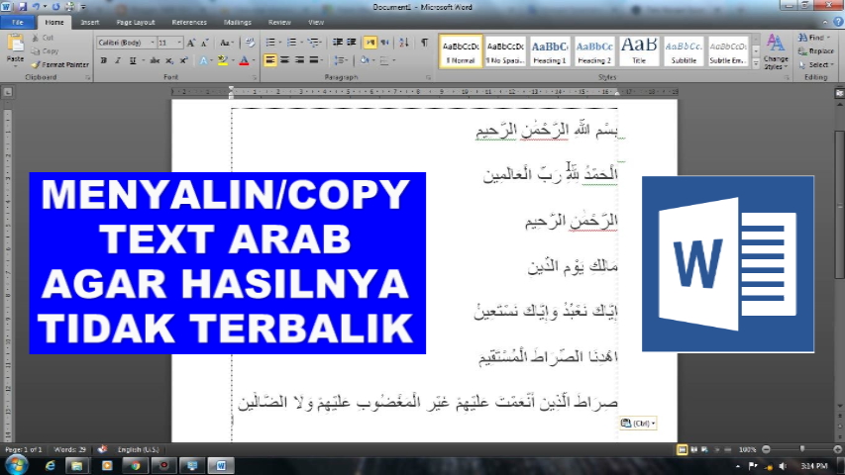
Task: Clear formatting with the eraser icon
Action: [250, 43]
